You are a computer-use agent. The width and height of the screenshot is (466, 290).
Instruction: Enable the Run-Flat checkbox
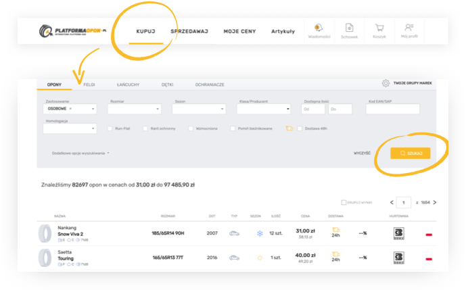tap(112, 128)
